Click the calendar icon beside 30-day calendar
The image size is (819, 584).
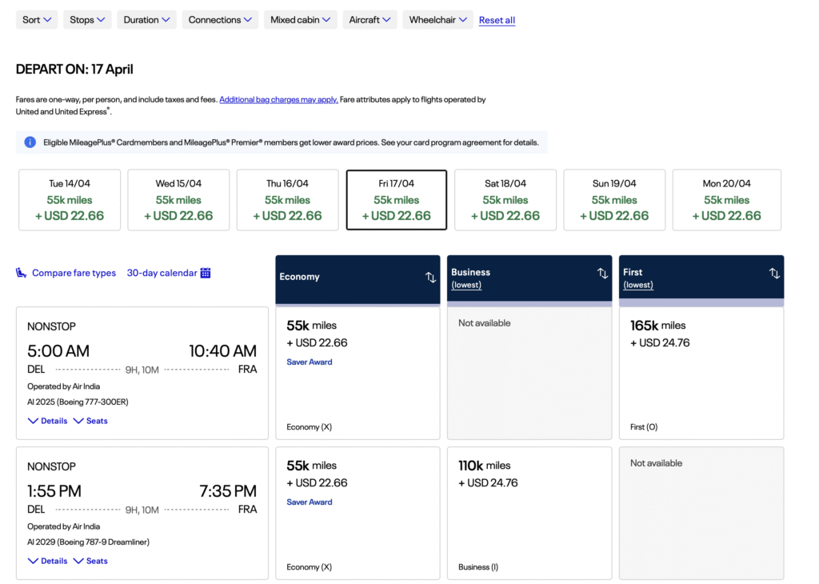pos(207,272)
